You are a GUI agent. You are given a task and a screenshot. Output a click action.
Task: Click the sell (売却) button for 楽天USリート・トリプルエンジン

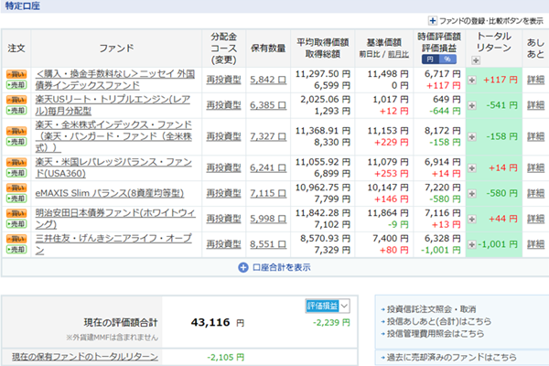(16, 111)
